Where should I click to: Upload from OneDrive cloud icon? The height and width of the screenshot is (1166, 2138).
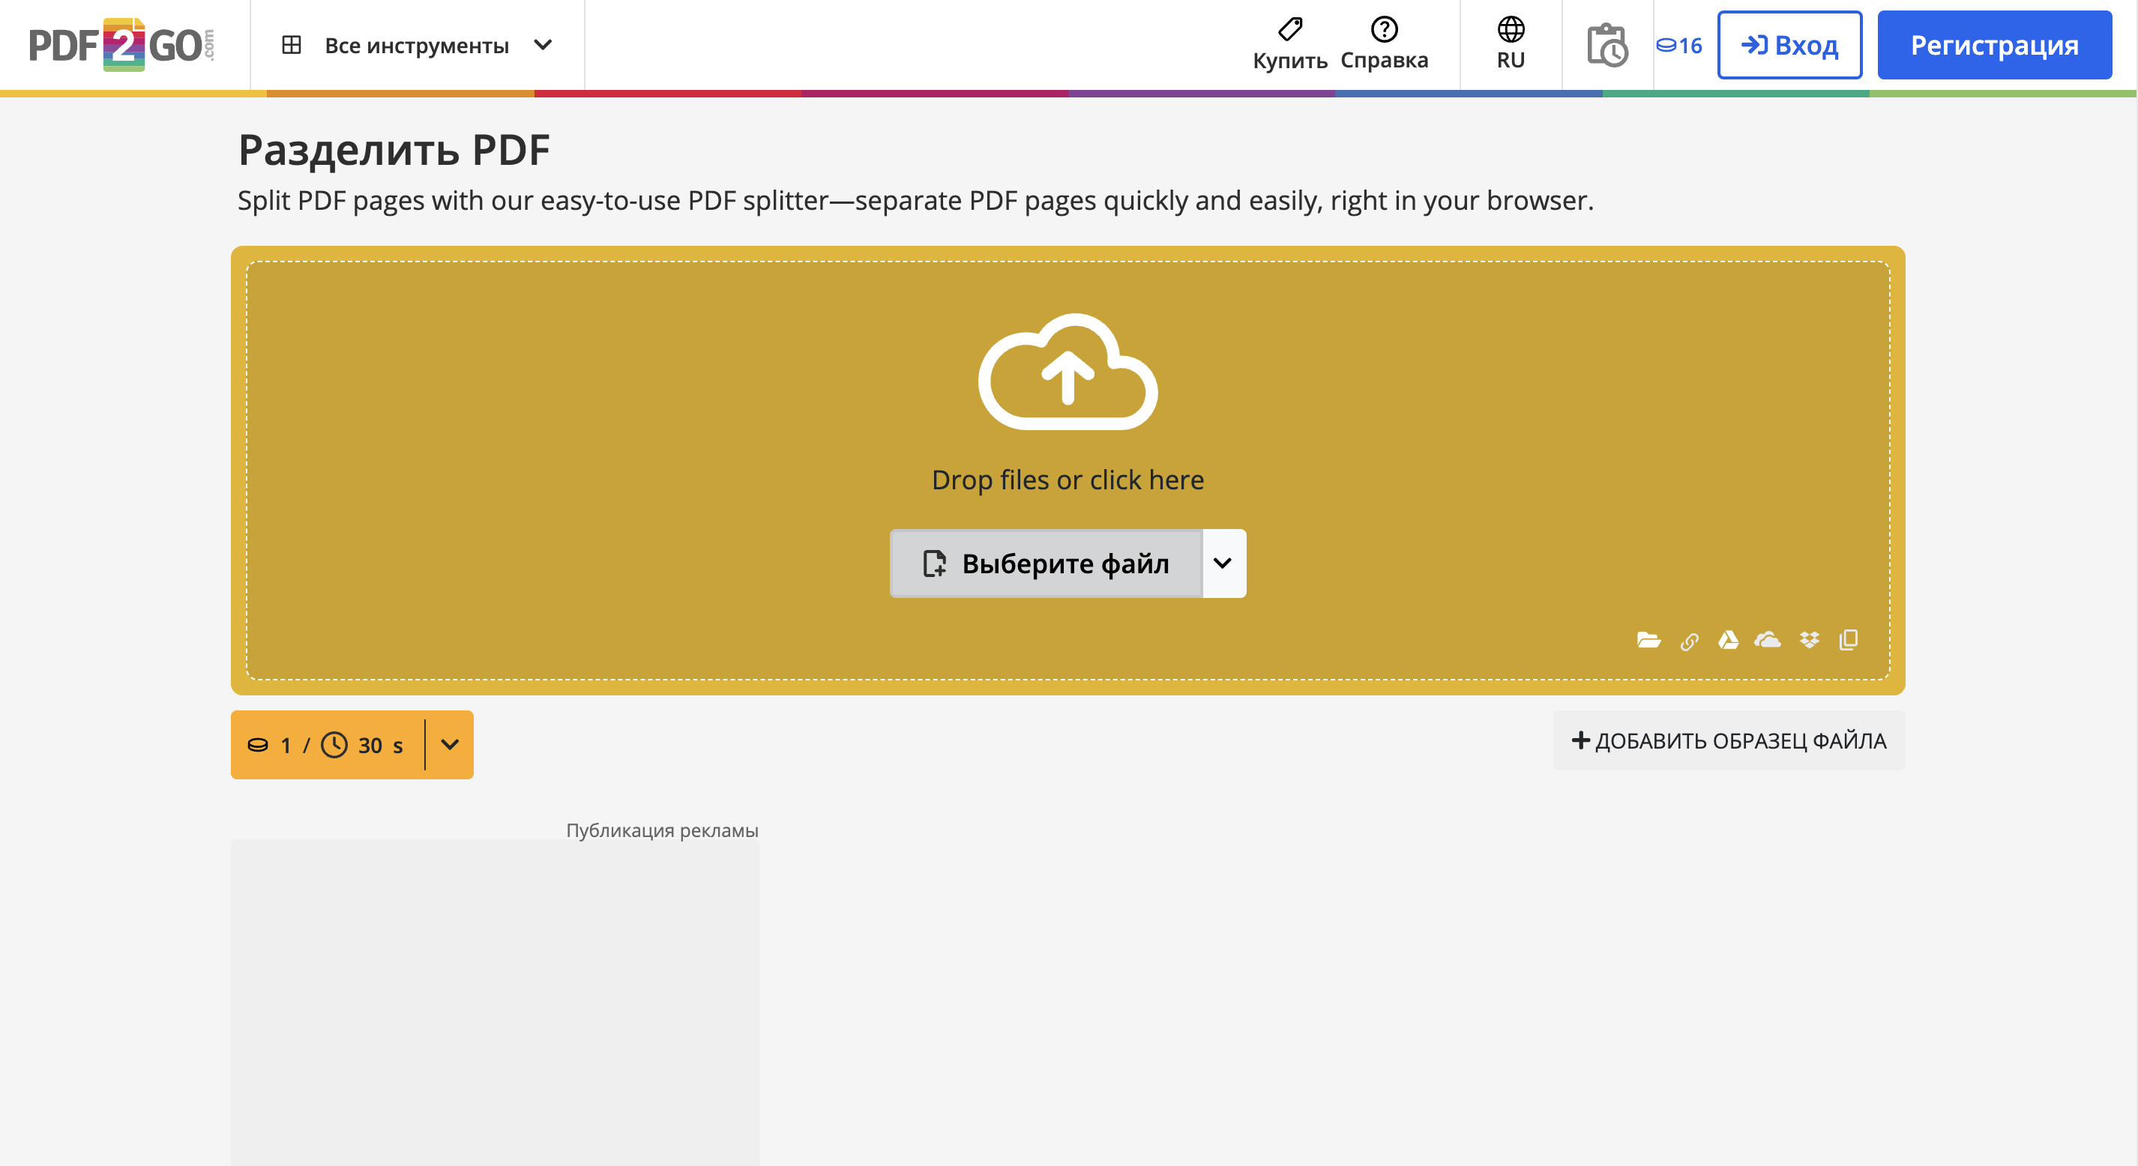1768,640
